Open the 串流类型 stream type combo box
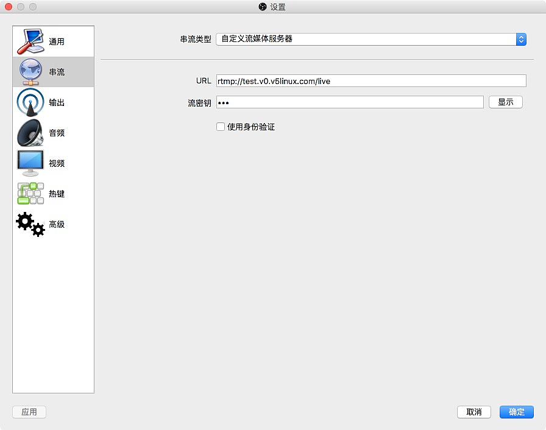This screenshot has height=430, width=546. click(x=366, y=39)
